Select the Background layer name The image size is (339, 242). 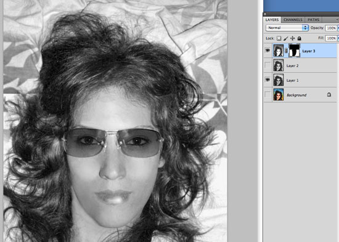[x=296, y=95]
